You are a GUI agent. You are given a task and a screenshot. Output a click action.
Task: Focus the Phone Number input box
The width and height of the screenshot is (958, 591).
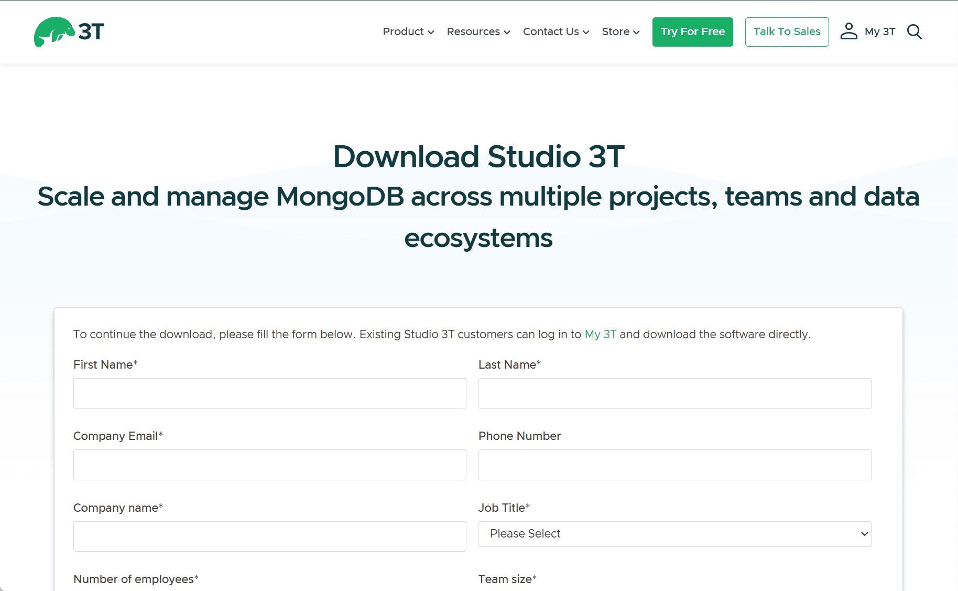coord(674,465)
